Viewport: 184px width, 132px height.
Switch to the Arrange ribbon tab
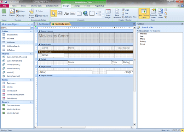tap(77, 6)
